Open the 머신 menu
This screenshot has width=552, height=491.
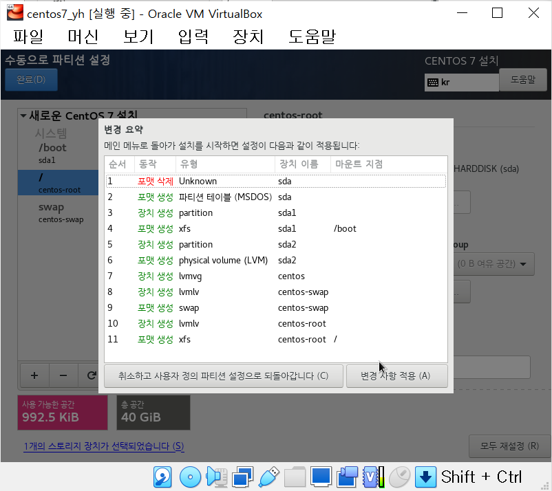[83, 36]
